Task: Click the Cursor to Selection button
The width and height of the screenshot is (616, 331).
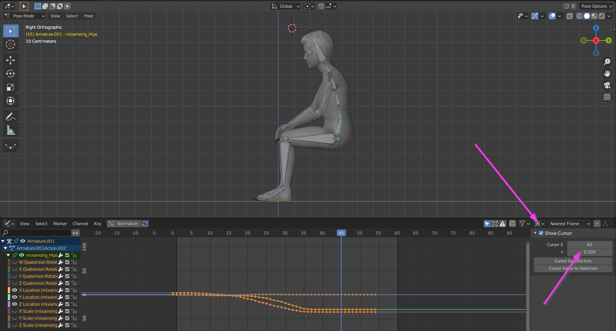Action: (x=573, y=261)
